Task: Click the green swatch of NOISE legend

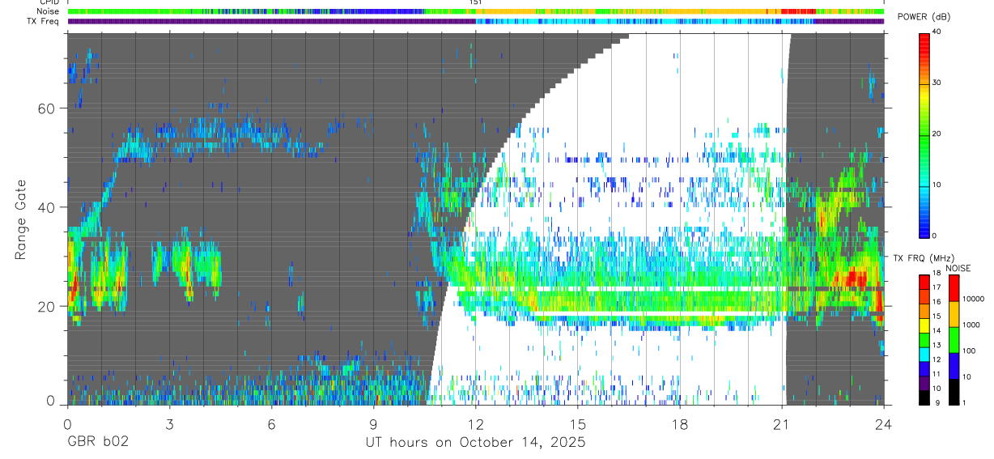Action: pyautogui.click(x=954, y=341)
